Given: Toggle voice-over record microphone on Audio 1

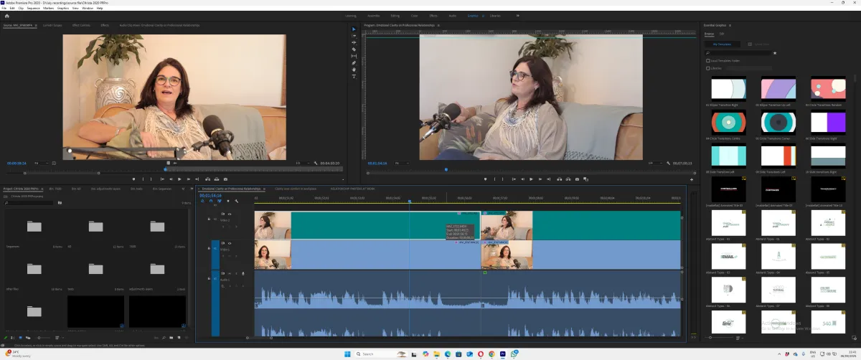Looking at the screenshot, I should click(x=243, y=273).
